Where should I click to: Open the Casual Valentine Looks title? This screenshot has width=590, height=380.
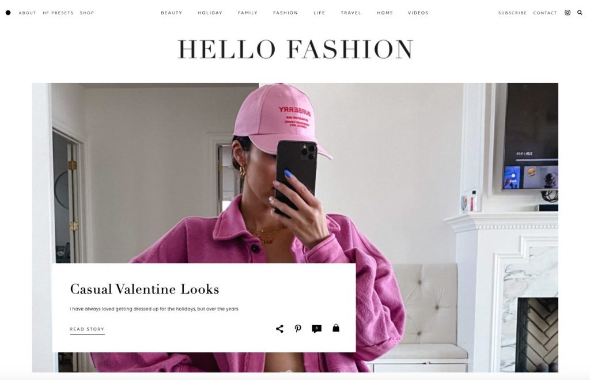(x=145, y=289)
